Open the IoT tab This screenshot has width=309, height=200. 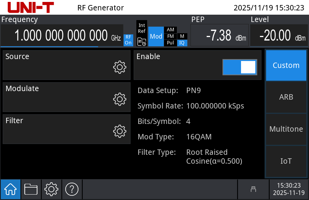click(x=286, y=161)
